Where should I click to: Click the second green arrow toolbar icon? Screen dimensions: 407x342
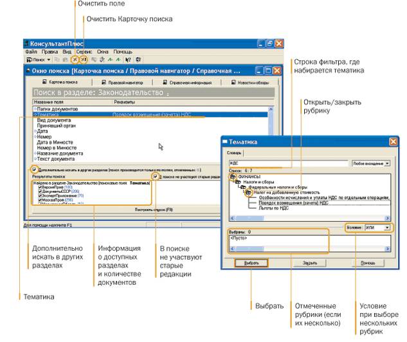(x=118, y=60)
